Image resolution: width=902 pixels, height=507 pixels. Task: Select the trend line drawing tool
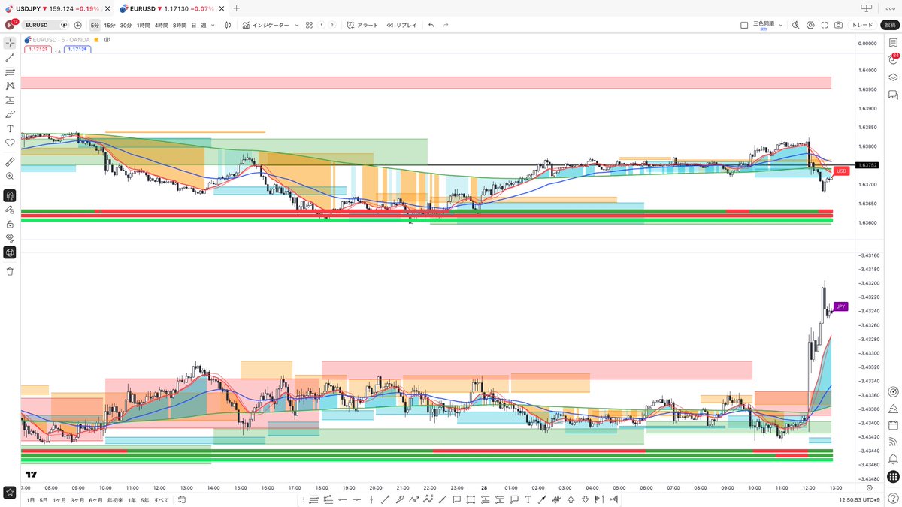point(10,57)
